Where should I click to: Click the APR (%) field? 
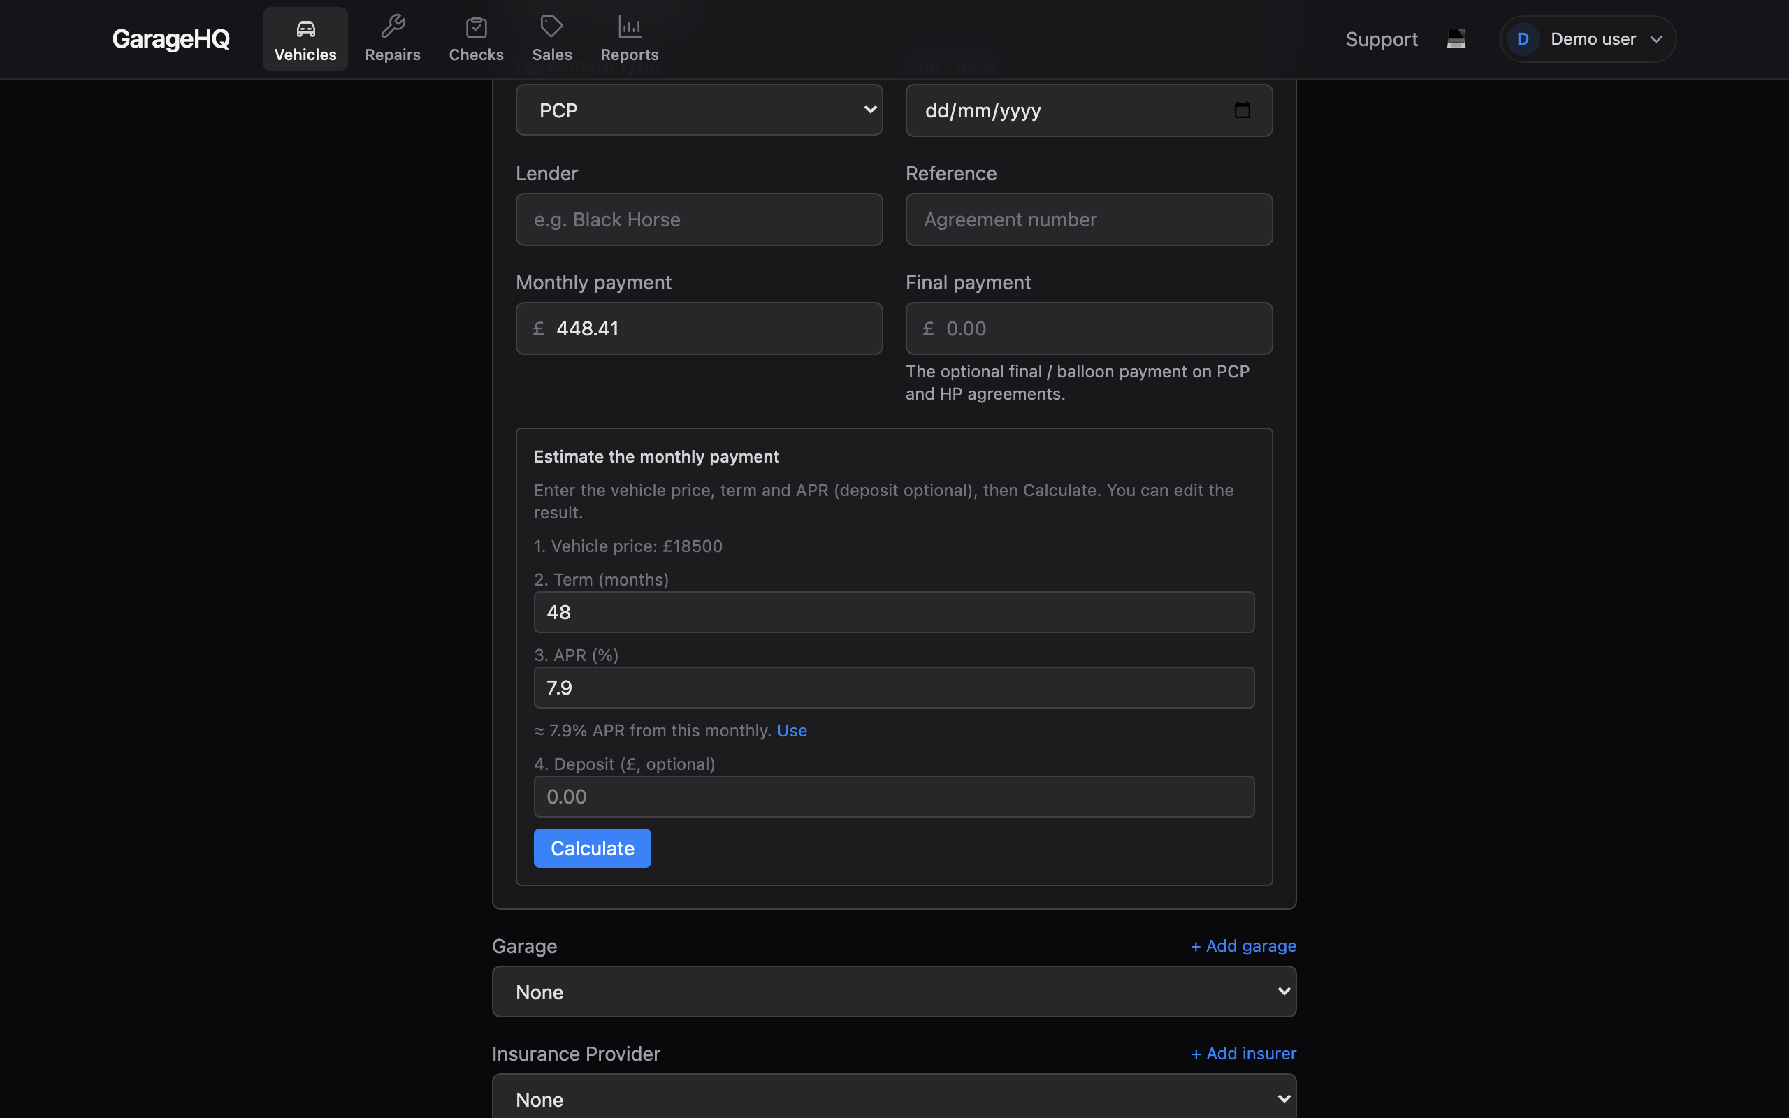[x=894, y=688]
